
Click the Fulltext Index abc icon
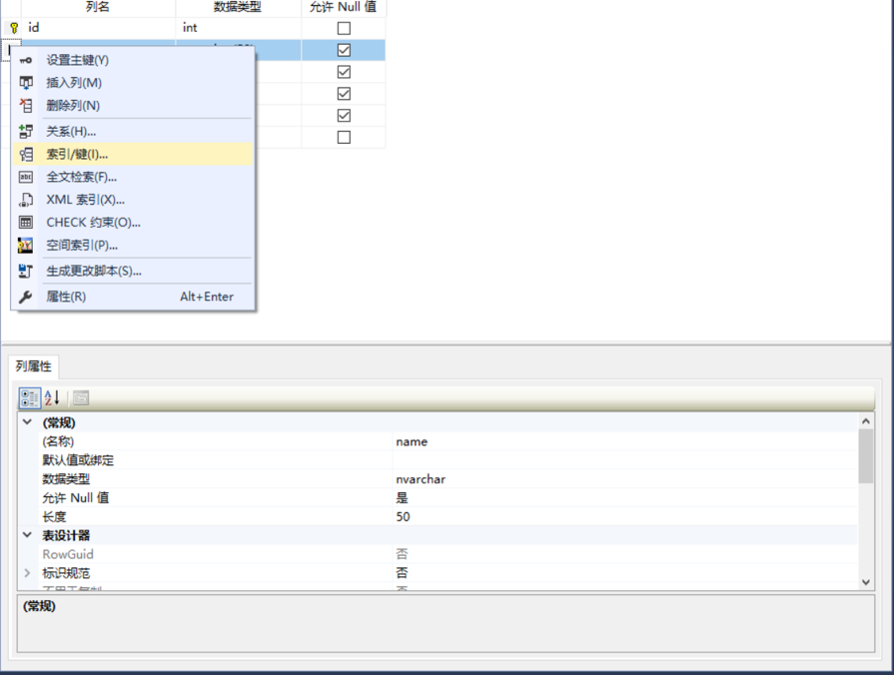(26, 178)
